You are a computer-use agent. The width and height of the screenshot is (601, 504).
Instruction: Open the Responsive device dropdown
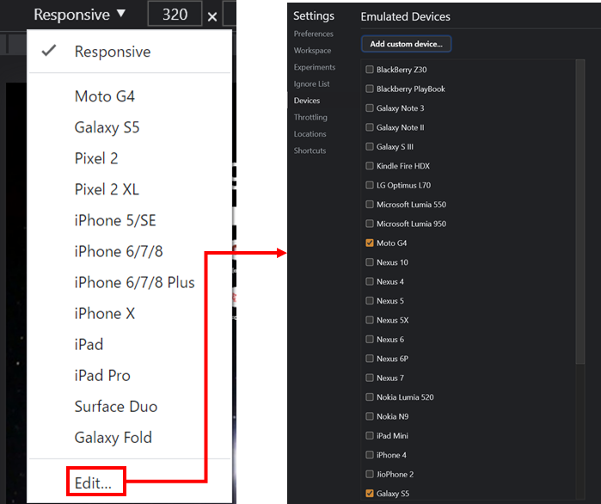pos(79,15)
